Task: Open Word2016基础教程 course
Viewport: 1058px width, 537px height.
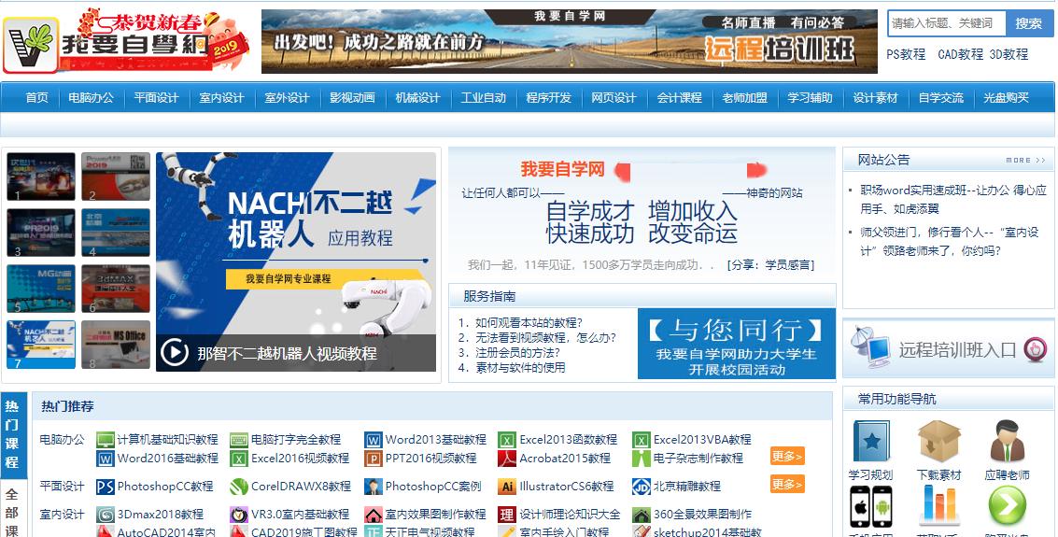Action: (x=168, y=458)
